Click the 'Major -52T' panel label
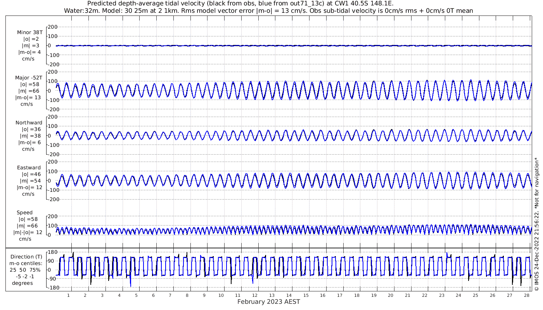 coord(29,77)
